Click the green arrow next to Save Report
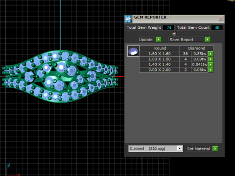Screen dimensions: 235x176 coord(208,40)
